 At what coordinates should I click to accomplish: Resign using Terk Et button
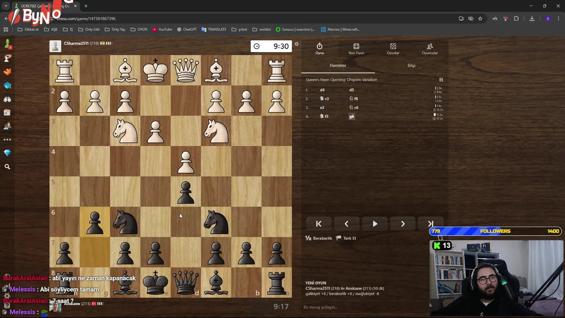click(x=346, y=238)
